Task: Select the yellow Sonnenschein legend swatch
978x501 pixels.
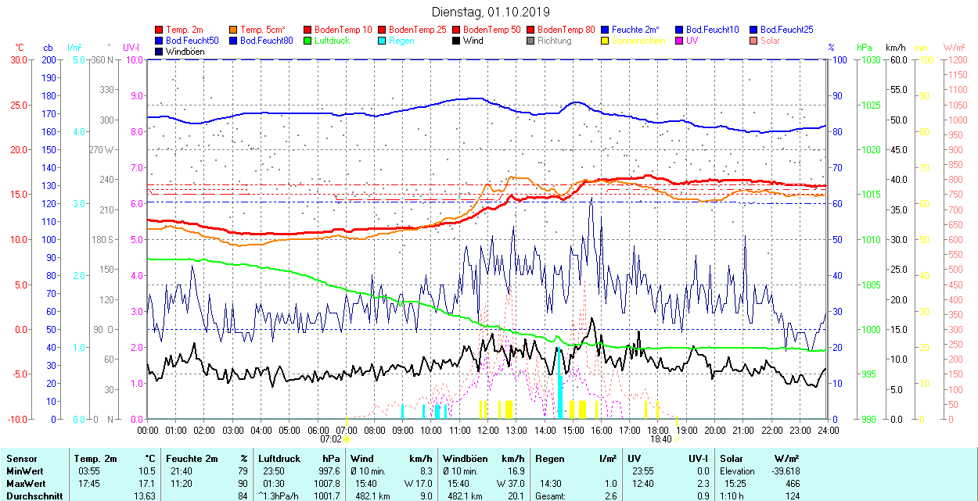Action: pos(606,41)
